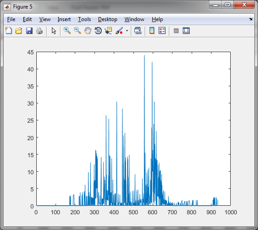
Task: Activate the Zoom In tool
Action: click(67, 31)
